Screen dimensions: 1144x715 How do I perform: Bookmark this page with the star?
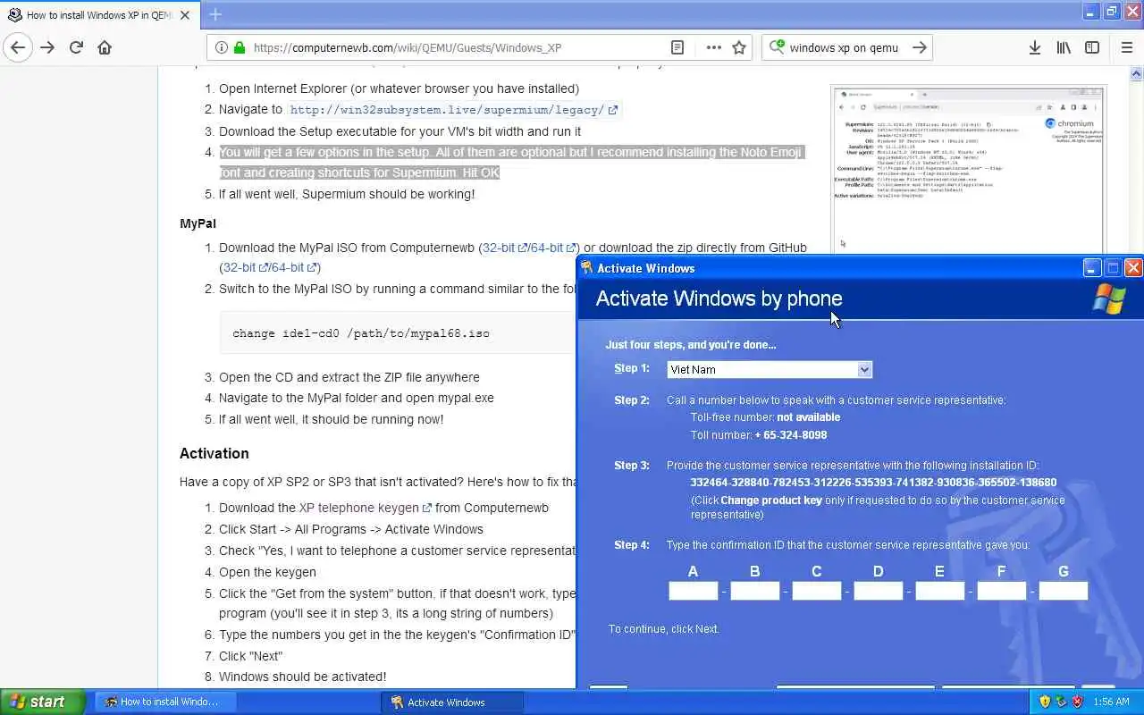(739, 47)
